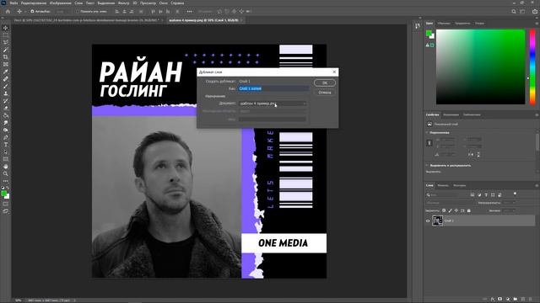Hide the Слой 1 layer with eye icon
Viewport: 540px width, 303px height.
pos(428,221)
